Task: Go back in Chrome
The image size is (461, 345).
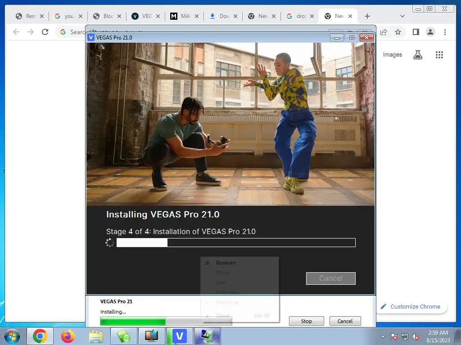Action: 16,32
